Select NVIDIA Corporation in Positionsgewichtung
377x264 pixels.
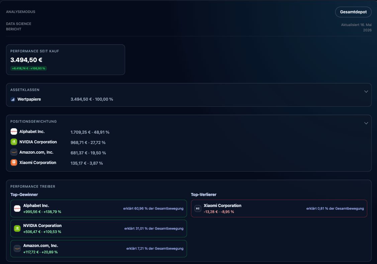38,142
